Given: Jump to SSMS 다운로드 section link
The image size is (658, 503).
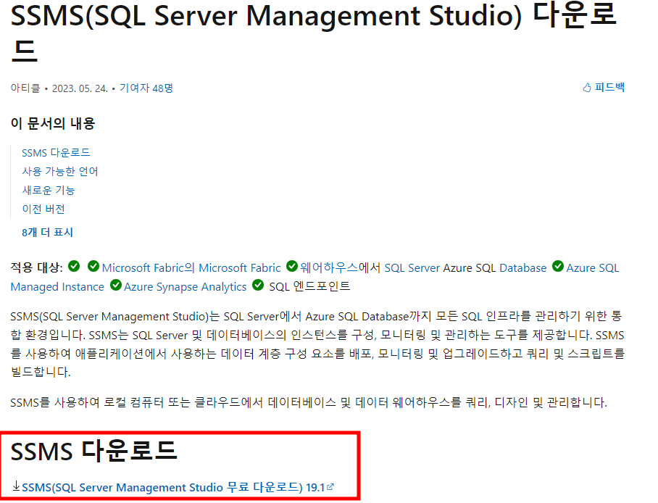Looking at the screenshot, I should 56,152.
